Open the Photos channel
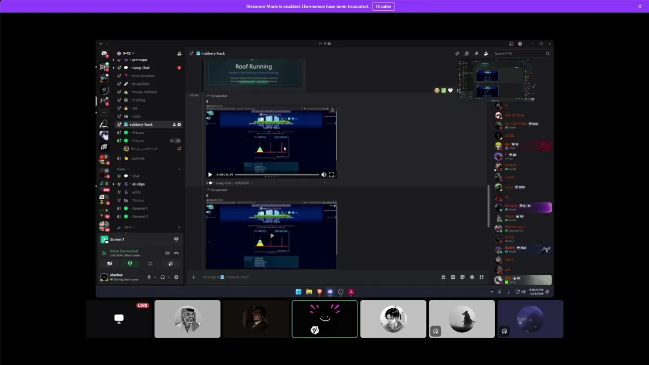This screenshot has width=649, height=365. click(x=150, y=200)
